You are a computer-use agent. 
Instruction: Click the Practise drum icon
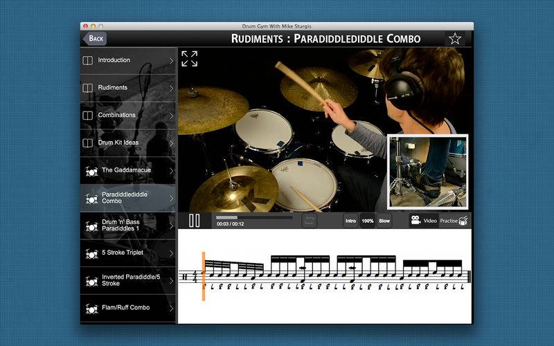coord(463,220)
